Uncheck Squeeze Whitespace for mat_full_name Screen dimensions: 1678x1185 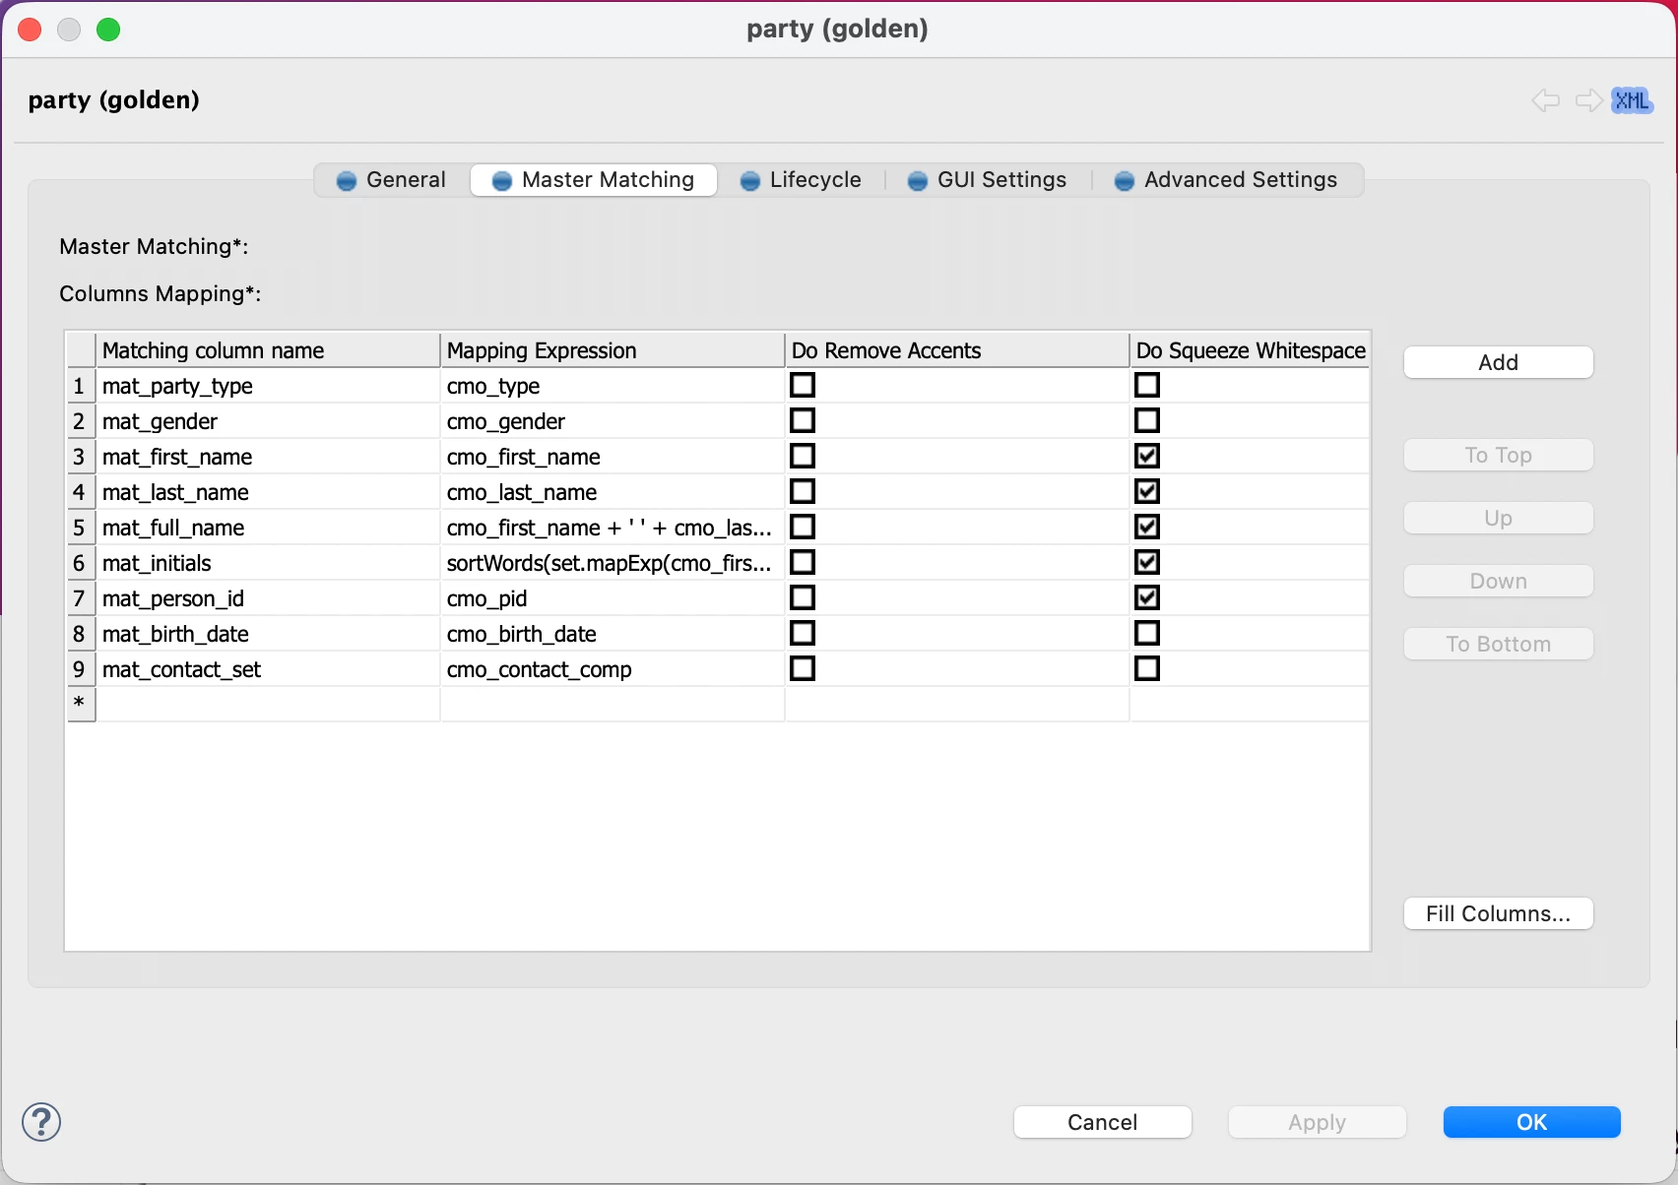(1148, 527)
